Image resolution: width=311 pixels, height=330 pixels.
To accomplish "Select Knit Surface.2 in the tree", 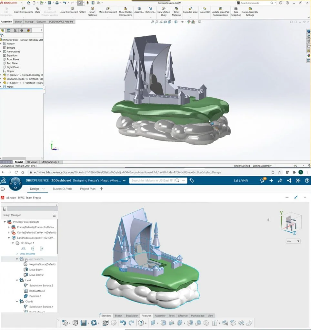I will tap(37, 291).
